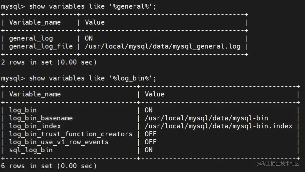Viewport: 305px width, 172px height.
Task: Click the log_bin variable name
Action: pos(23,110)
